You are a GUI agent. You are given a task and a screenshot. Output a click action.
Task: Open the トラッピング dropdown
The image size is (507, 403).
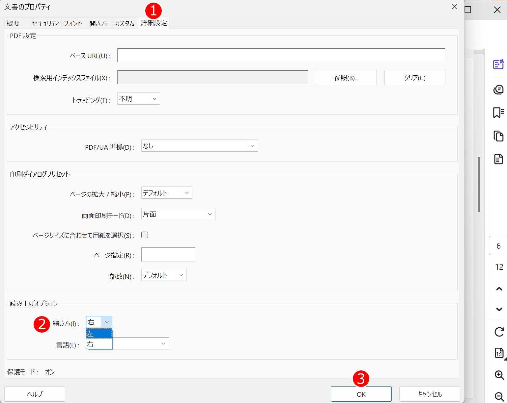pyautogui.click(x=139, y=99)
